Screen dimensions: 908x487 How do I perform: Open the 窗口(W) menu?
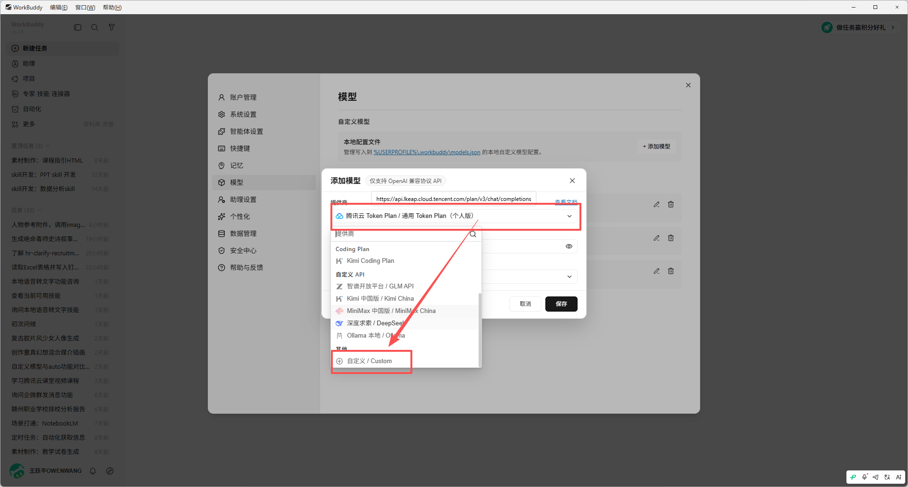point(85,7)
